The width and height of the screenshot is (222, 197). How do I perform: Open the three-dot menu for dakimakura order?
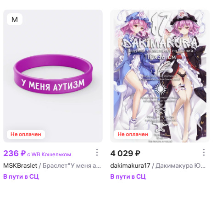(204, 153)
